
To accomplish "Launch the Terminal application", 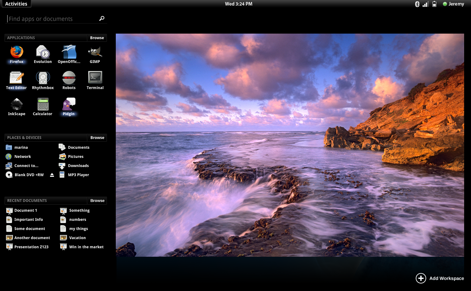I will point(95,78).
